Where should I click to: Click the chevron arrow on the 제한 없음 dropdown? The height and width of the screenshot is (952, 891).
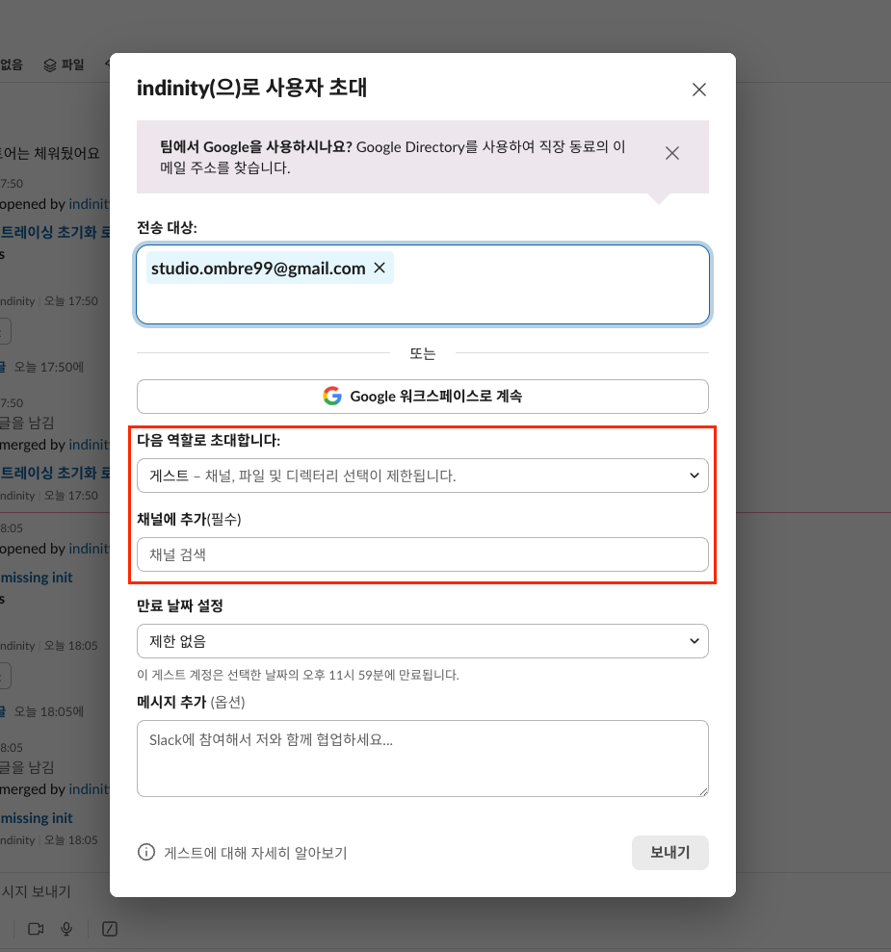pos(694,641)
